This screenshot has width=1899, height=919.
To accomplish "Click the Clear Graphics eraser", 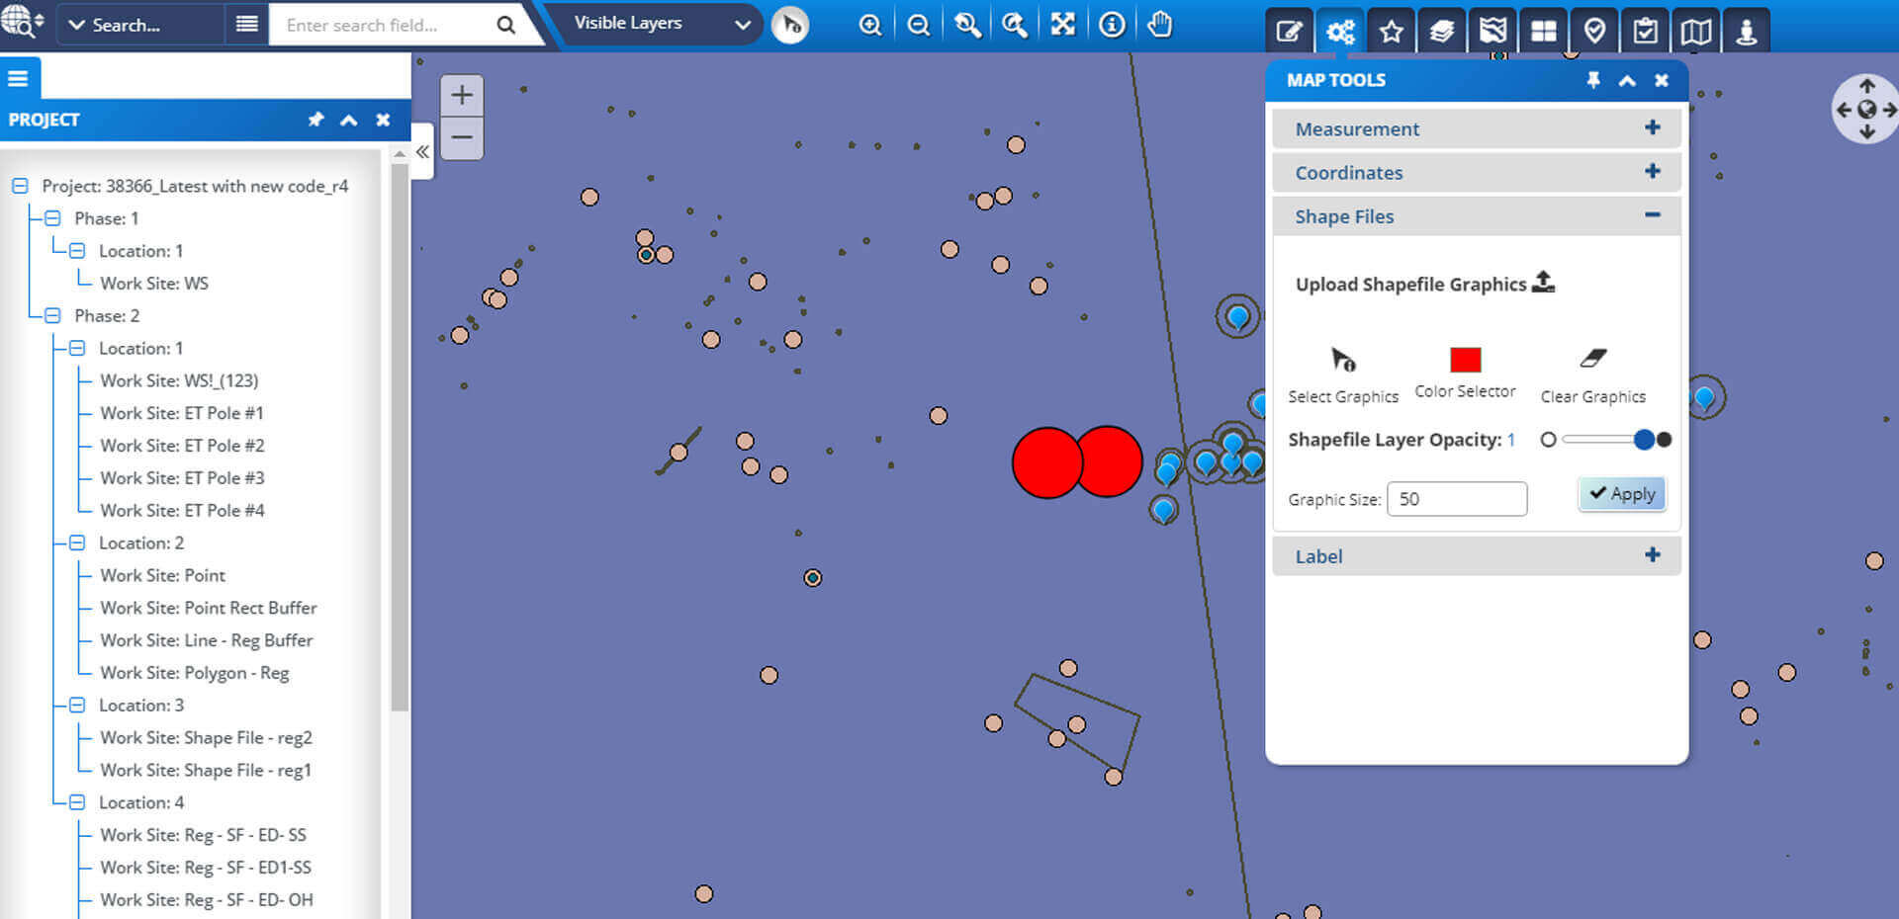I will point(1593,376).
